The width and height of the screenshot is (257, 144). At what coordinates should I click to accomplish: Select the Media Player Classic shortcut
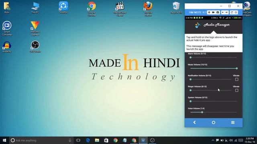[x=120, y=9]
